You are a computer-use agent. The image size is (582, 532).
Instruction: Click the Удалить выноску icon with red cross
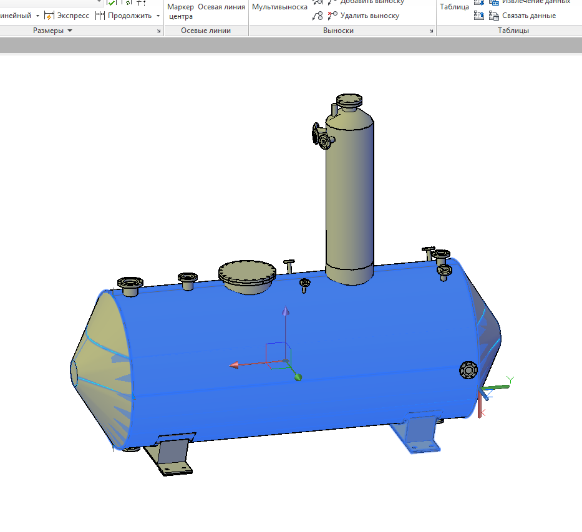(x=332, y=16)
